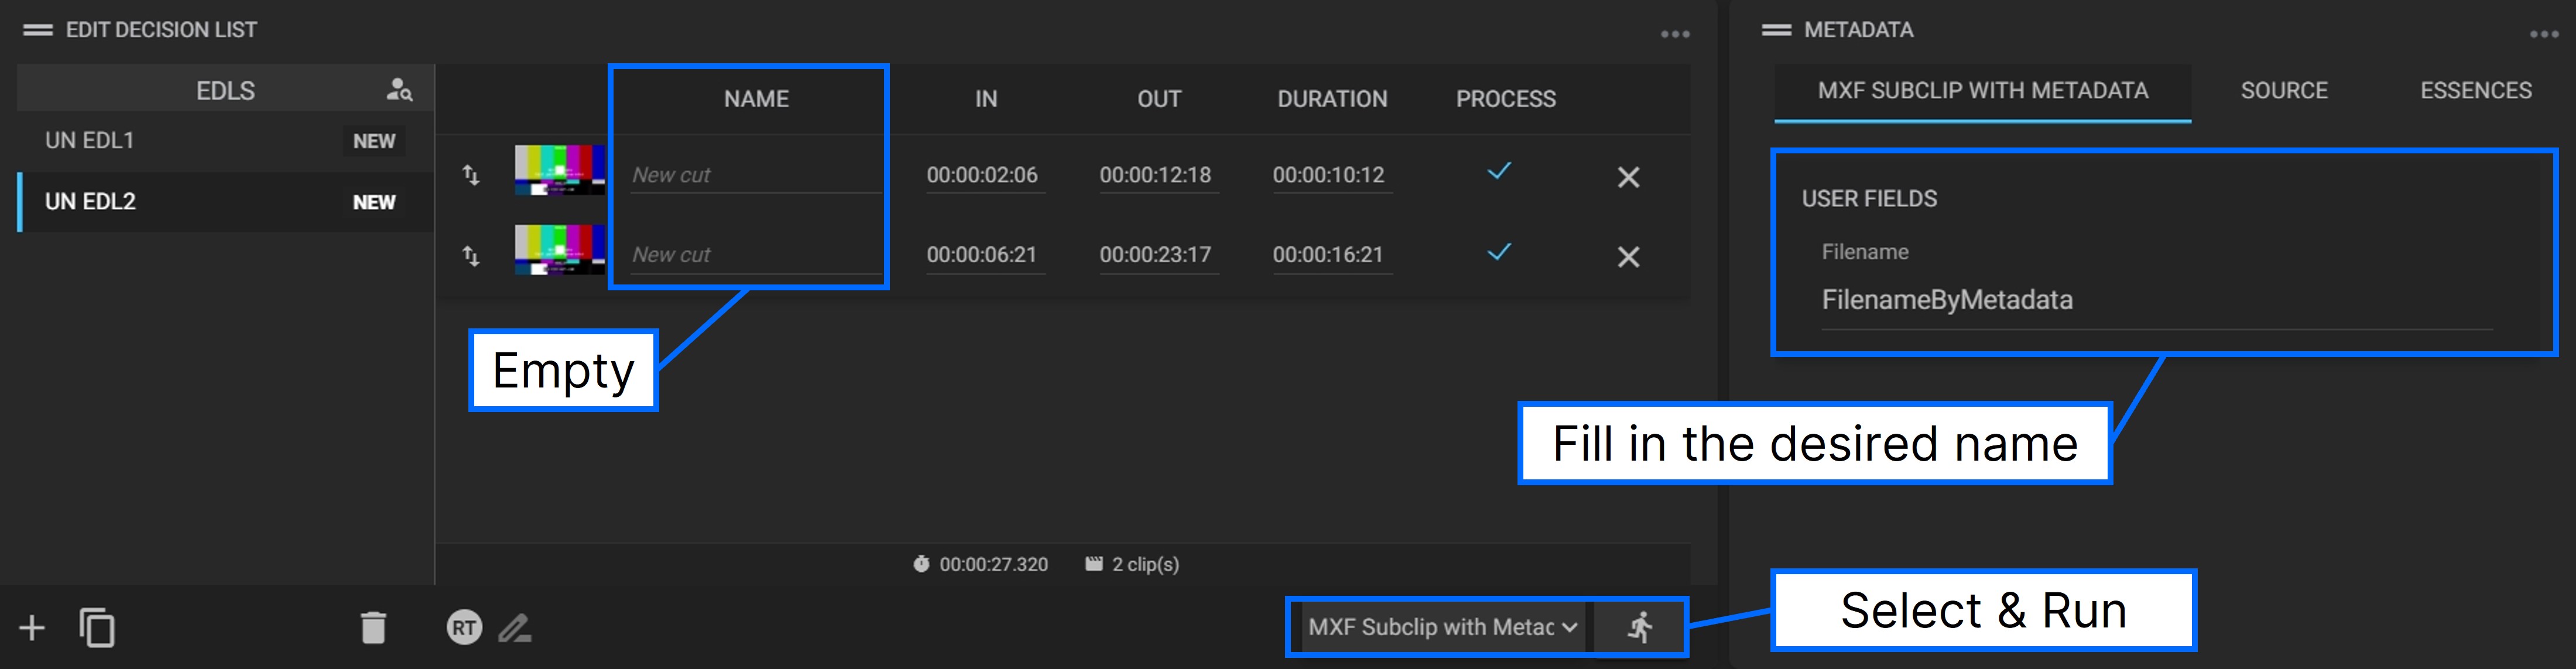The image size is (2576, 669).
Task: Click the RT realtime icon
Action: (463, 629)
